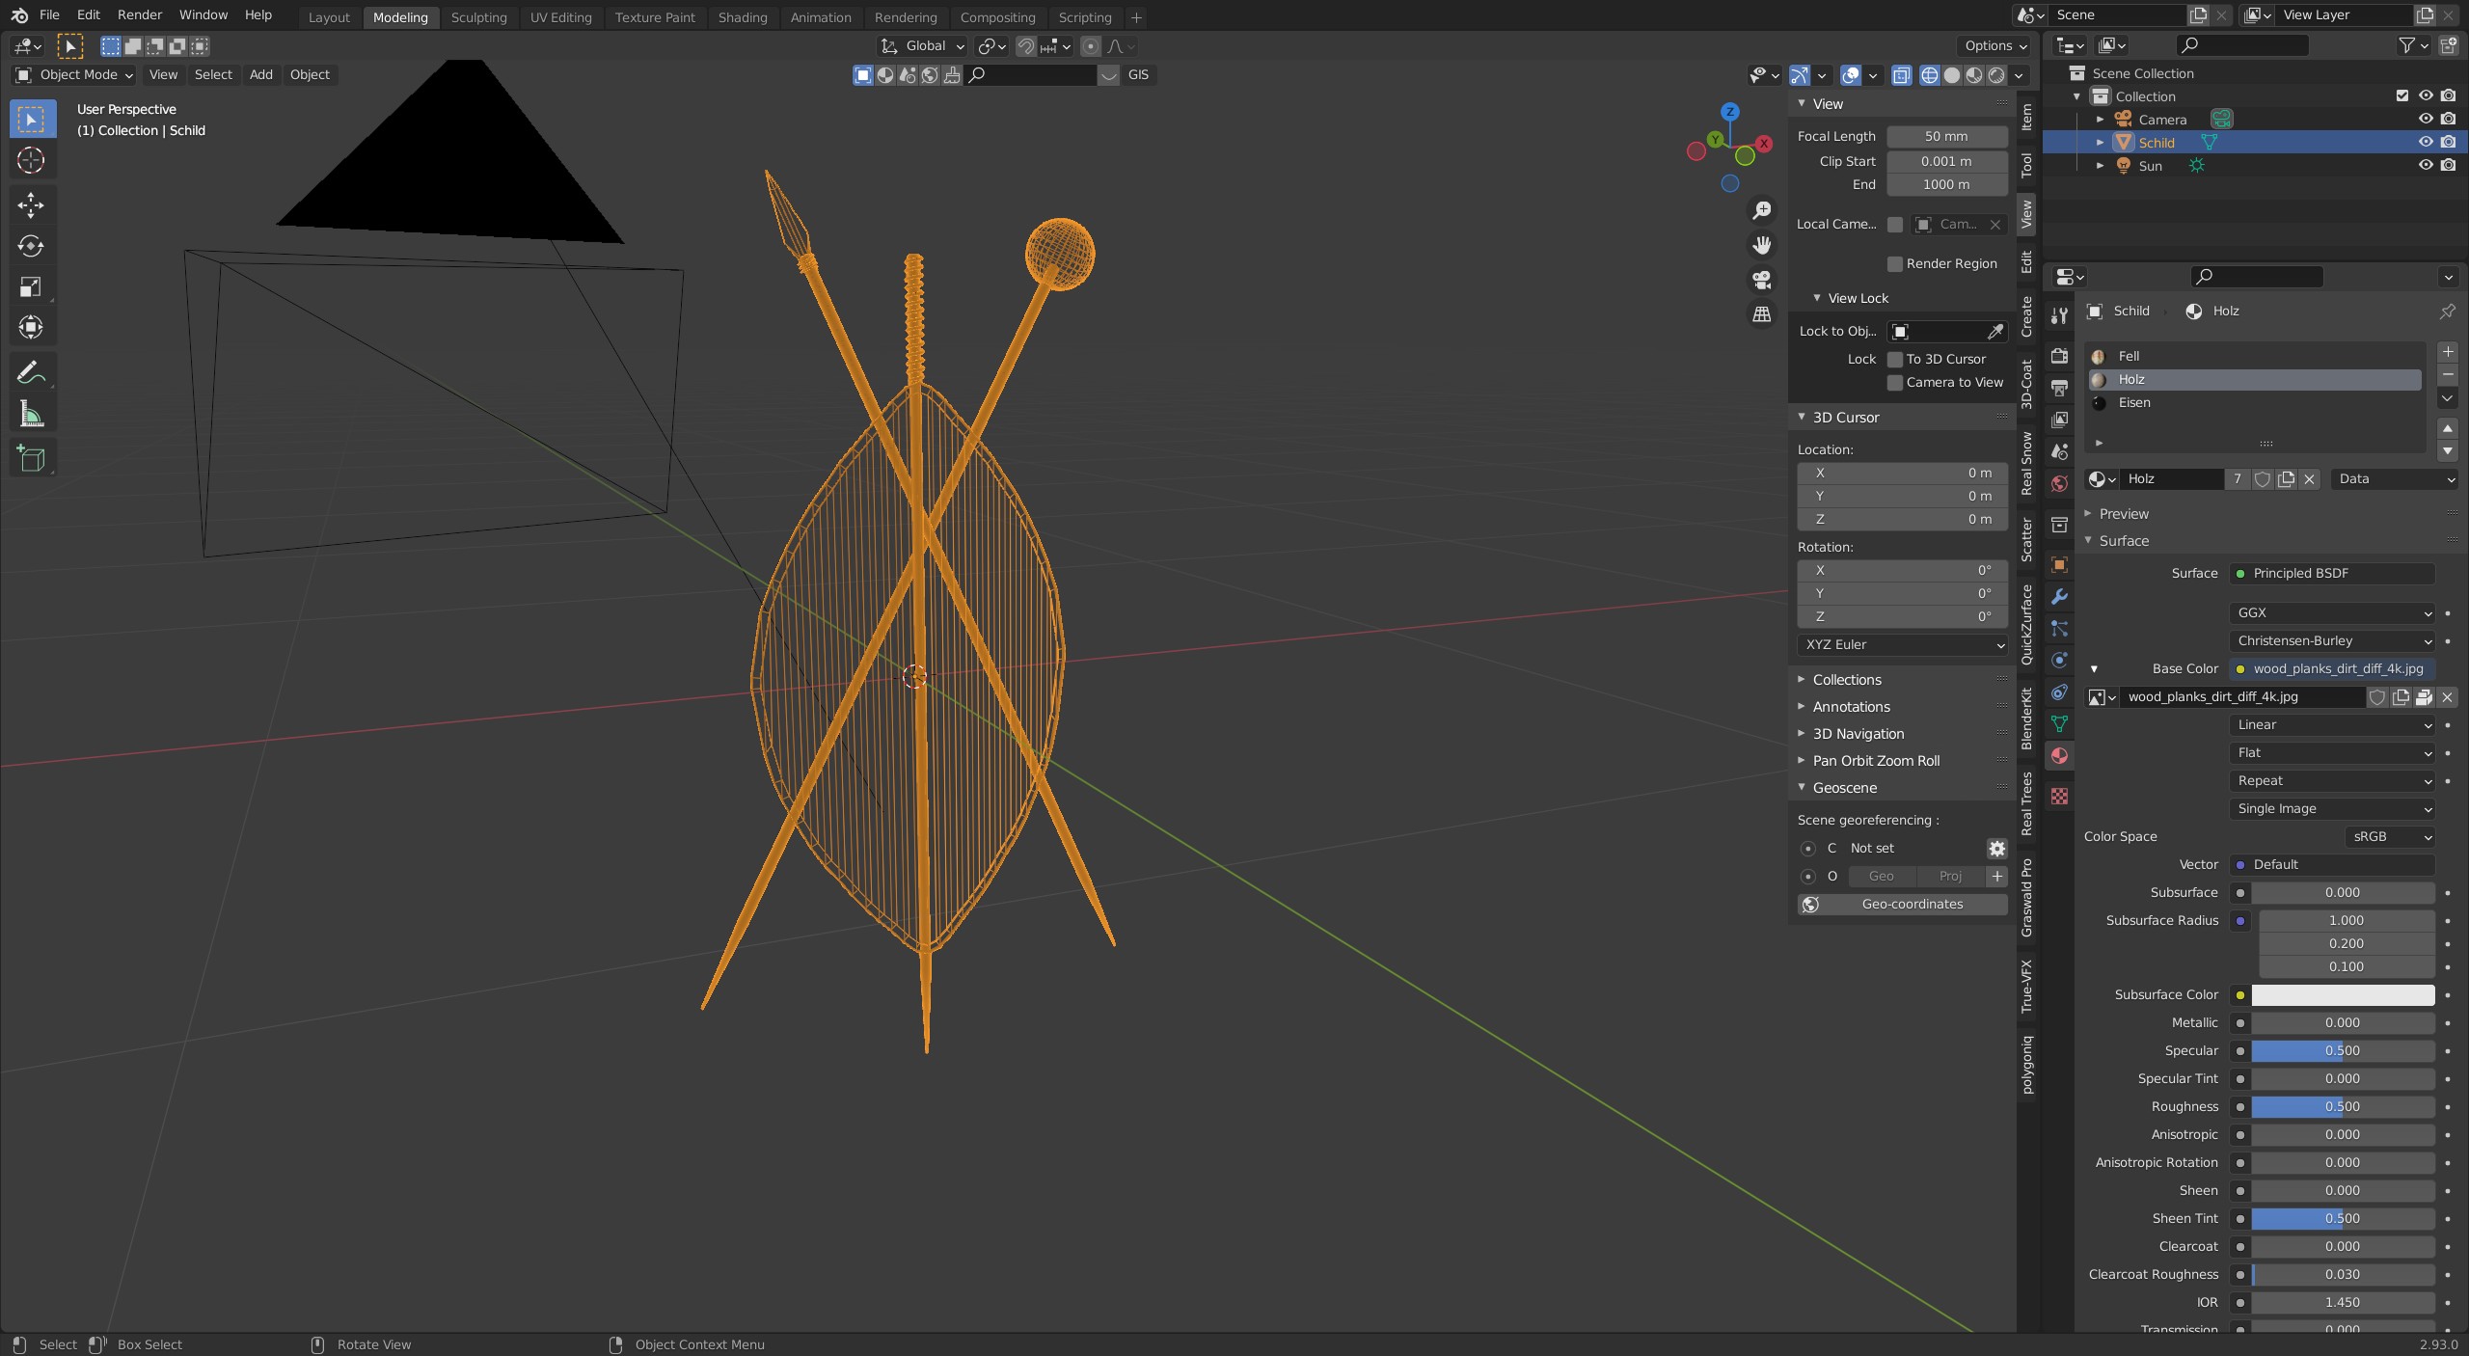This screenshot has width=2469, height=1356.
Task: Hide the Sun object in outliner
Action: click(2425, 165)
